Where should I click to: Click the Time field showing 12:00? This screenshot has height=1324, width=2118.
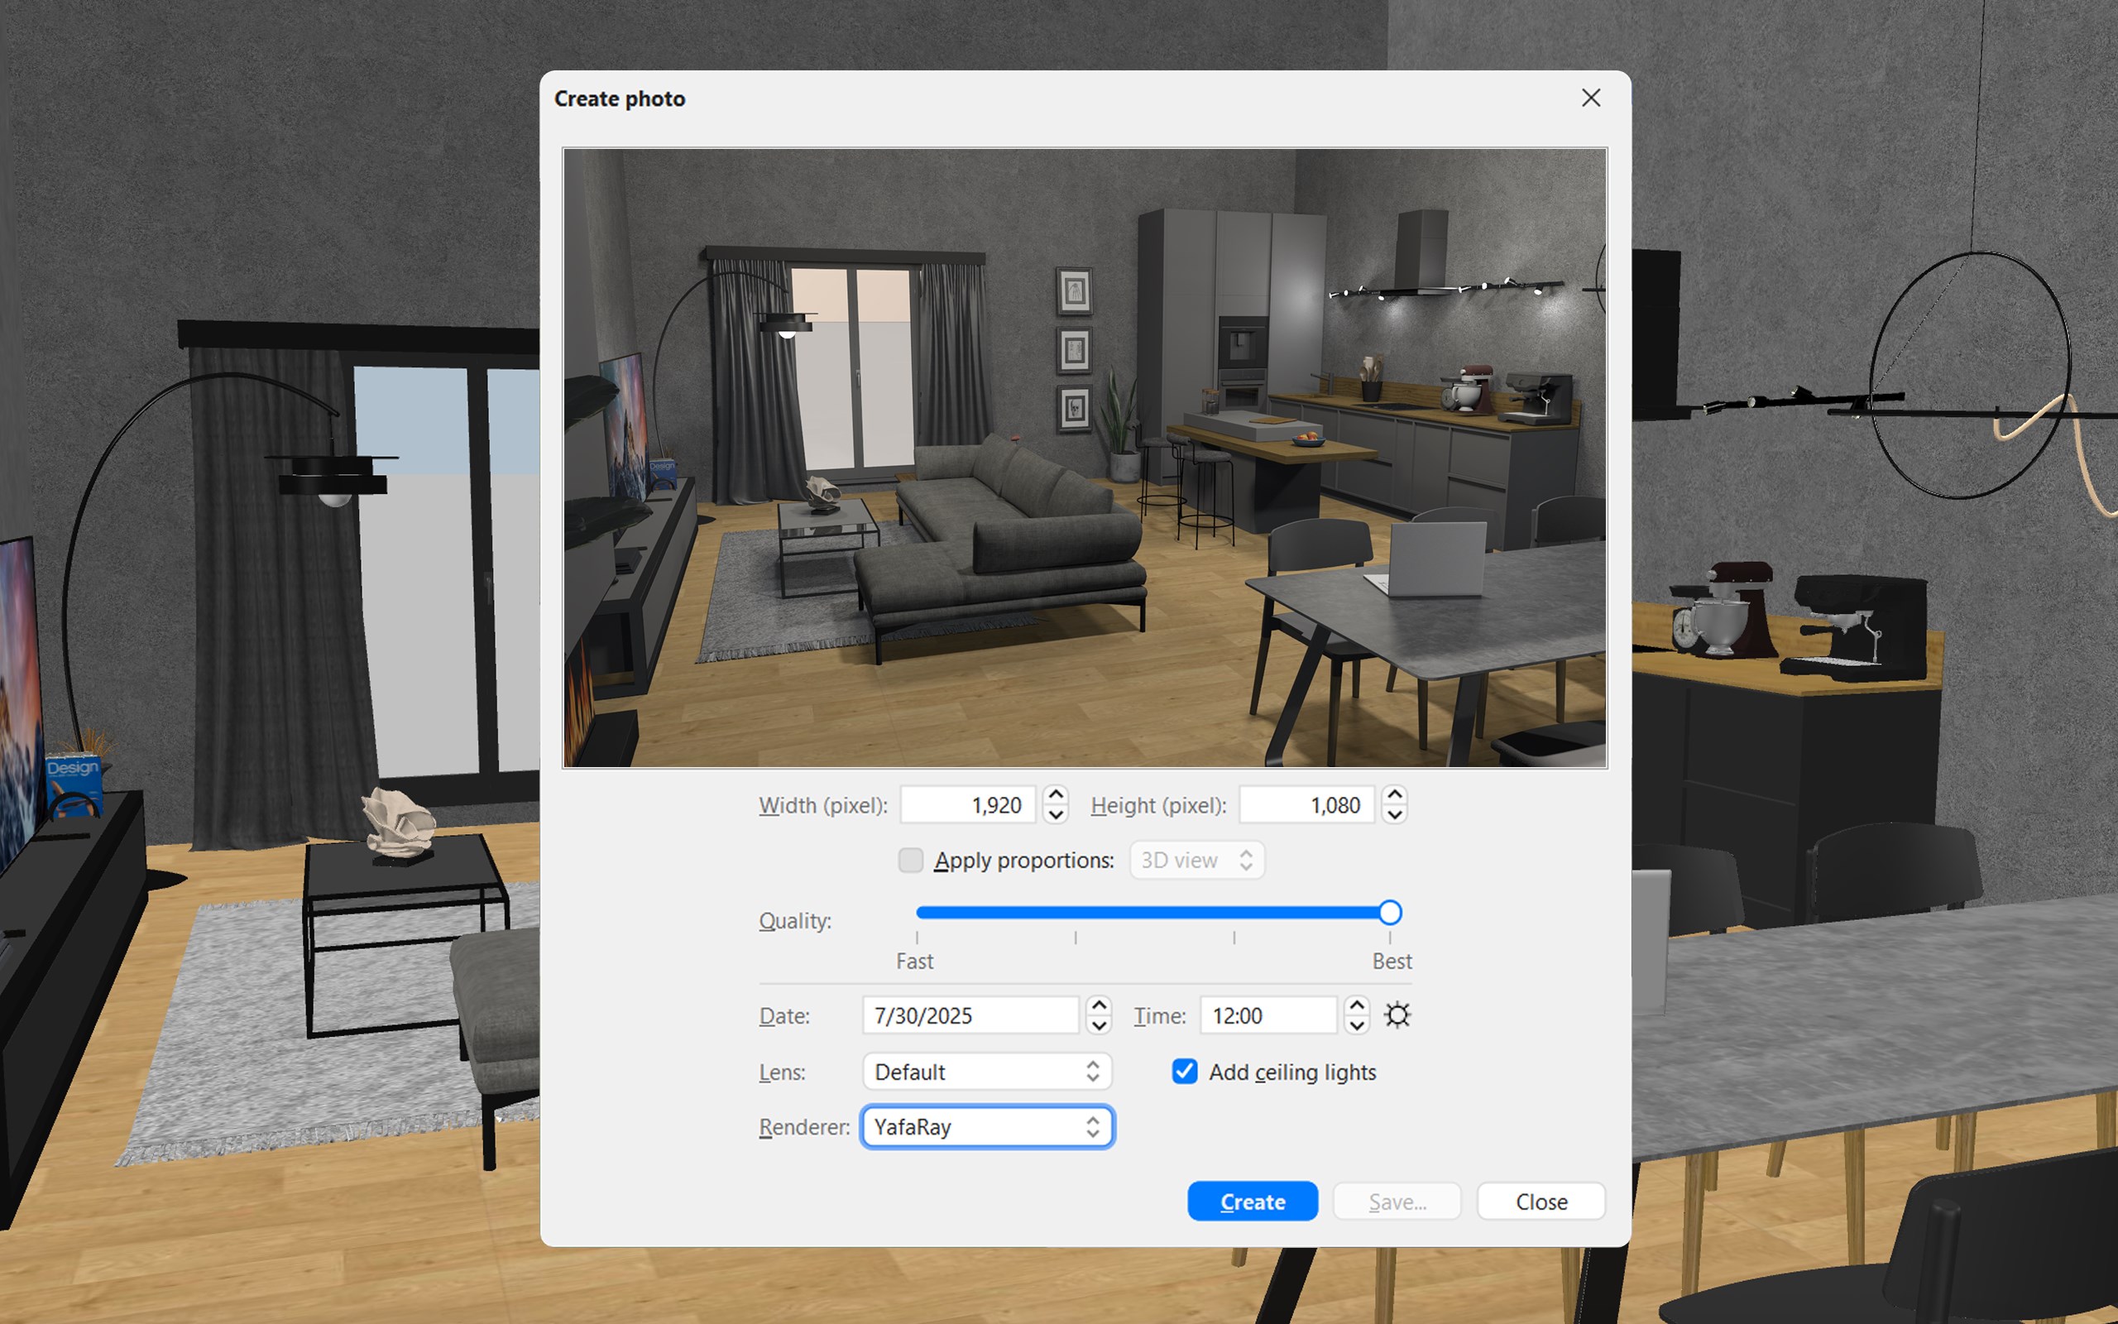click(x=1267, y=1015)
